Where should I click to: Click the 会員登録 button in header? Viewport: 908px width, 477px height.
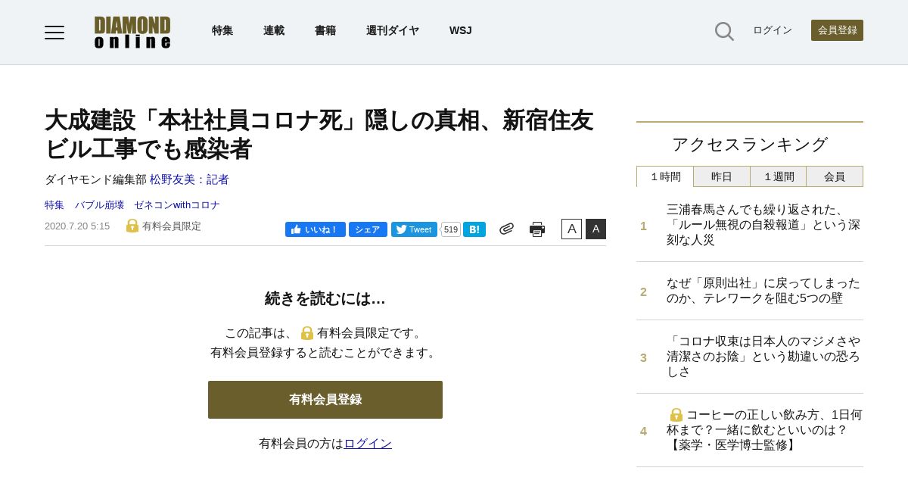tap(837, 30)
